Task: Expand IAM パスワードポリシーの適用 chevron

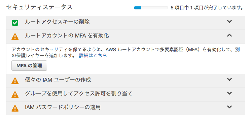Action: [229, 107]
